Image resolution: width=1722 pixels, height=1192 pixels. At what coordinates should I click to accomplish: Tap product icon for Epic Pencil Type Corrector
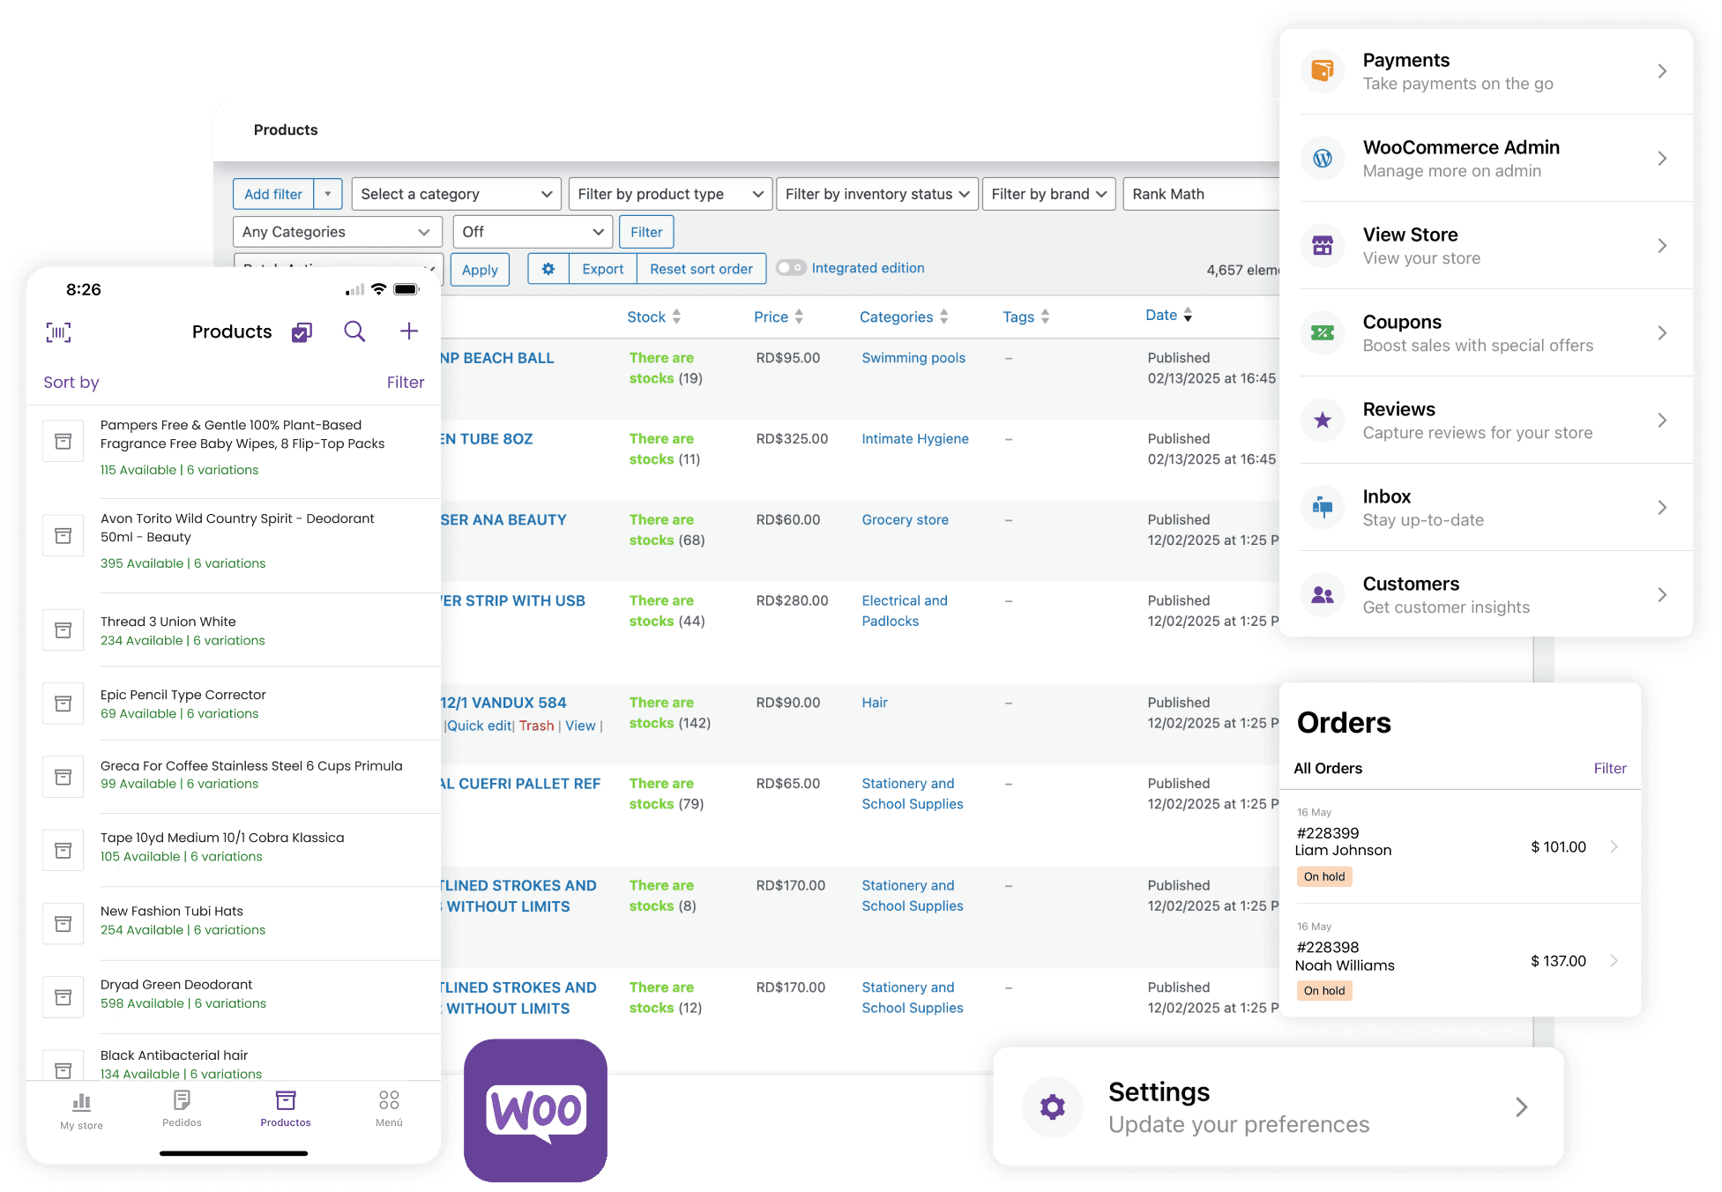[x=63, y=703]
